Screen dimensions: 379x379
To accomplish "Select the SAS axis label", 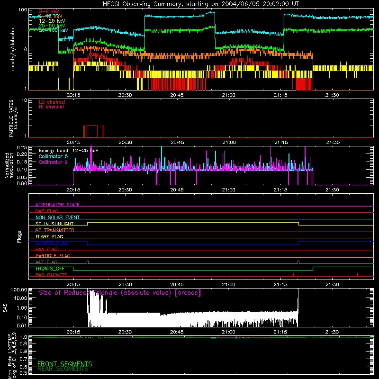I will [5, 308].
